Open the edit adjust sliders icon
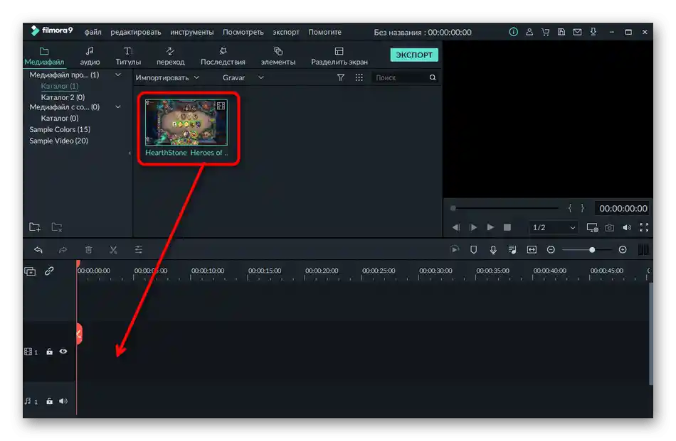This screenshot has height=441, width=676. tap(138, 249)
